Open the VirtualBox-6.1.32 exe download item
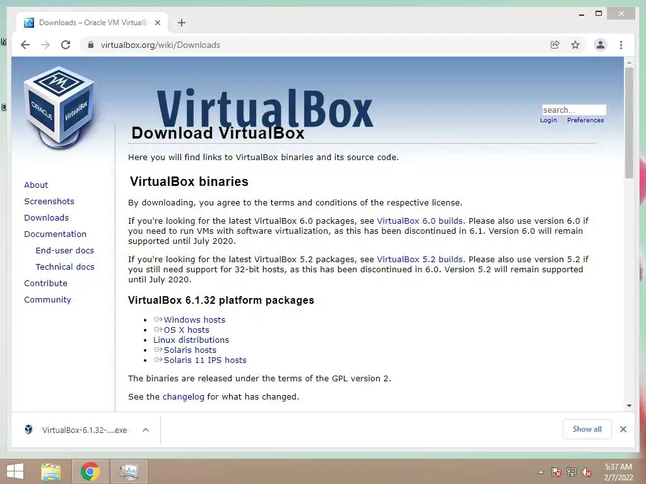646x484 pixels. (85, 430)
